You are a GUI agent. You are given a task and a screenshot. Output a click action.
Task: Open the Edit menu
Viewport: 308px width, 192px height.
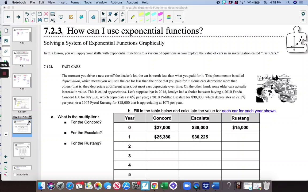41,3
